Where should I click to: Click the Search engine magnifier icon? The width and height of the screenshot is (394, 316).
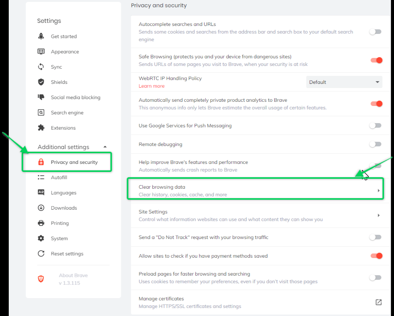click(41, 112)
